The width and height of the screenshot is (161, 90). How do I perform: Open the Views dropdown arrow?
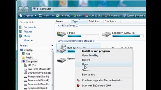[x=53, y=15]
